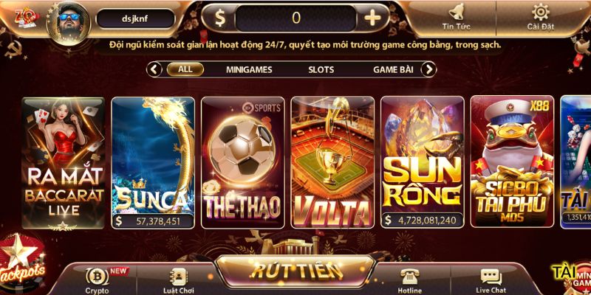Screen dimensions: 591x295
Task: Click the plus icon to add balance
Action: click(372, 18)
